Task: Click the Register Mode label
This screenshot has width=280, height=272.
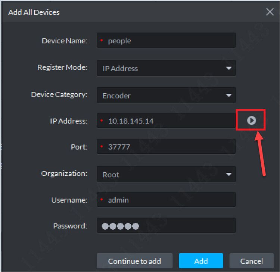Action: coord(62,68)
